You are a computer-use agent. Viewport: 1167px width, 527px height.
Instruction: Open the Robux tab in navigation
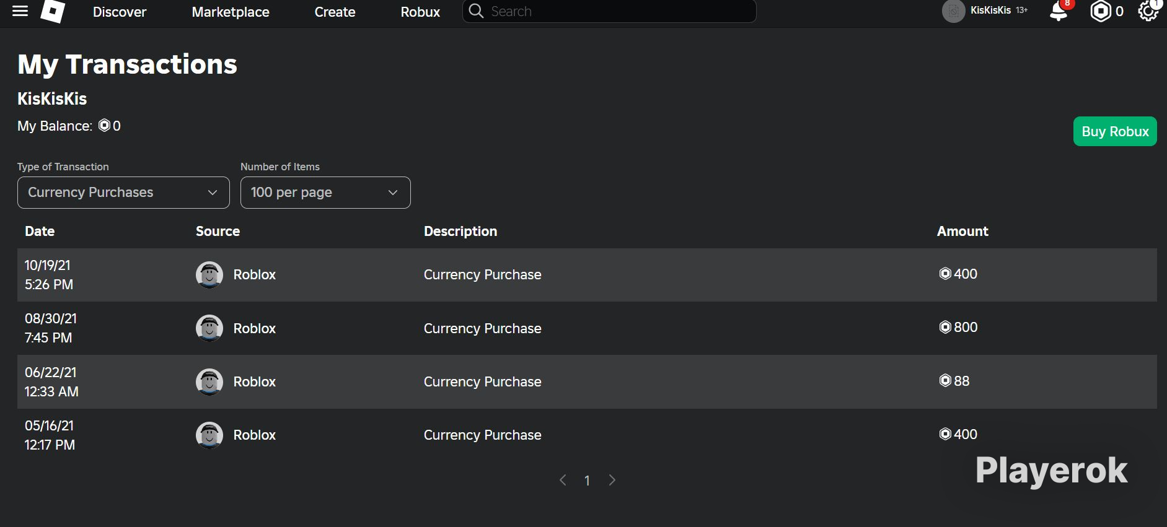tap(420, 12)
